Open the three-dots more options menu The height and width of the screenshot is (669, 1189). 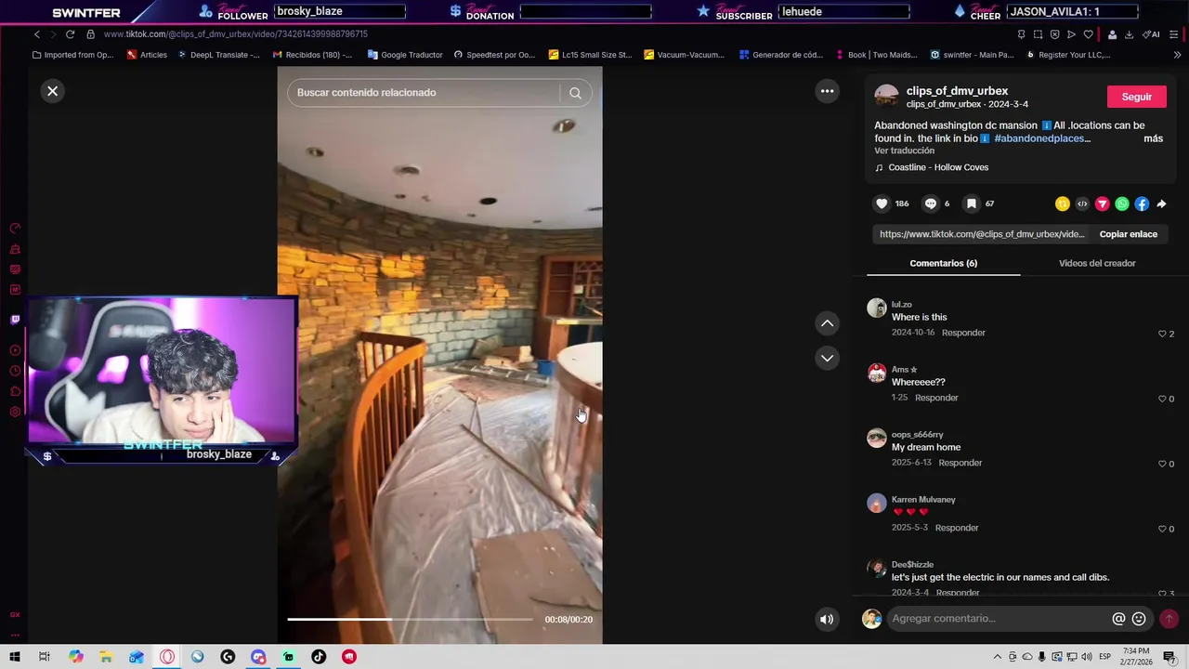point(827,91)
